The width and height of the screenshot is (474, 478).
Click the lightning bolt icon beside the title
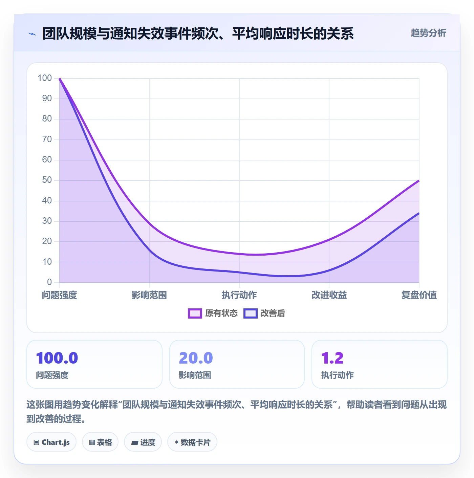(32, 34)
